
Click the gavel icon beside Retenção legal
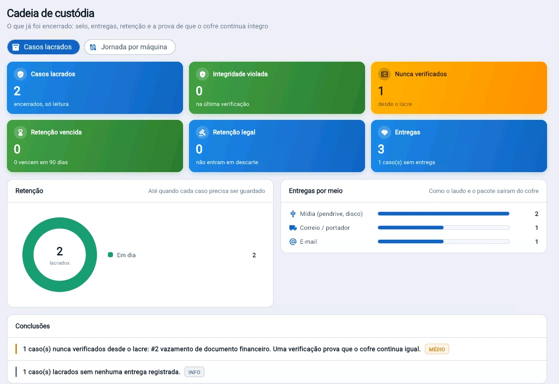coord(202,132)
